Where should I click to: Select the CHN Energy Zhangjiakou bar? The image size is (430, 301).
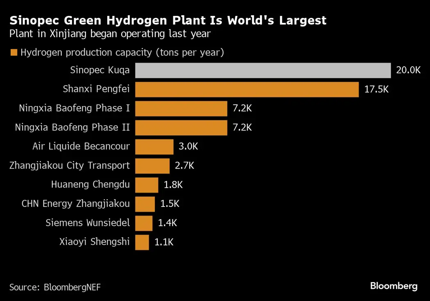[145, 204]
